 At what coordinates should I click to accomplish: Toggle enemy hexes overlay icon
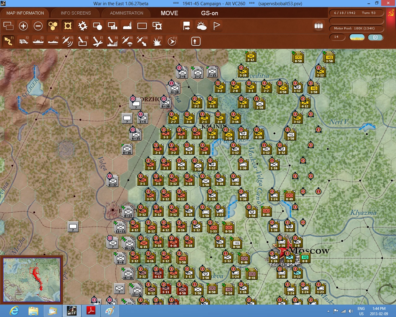click(x=68, y=26)
